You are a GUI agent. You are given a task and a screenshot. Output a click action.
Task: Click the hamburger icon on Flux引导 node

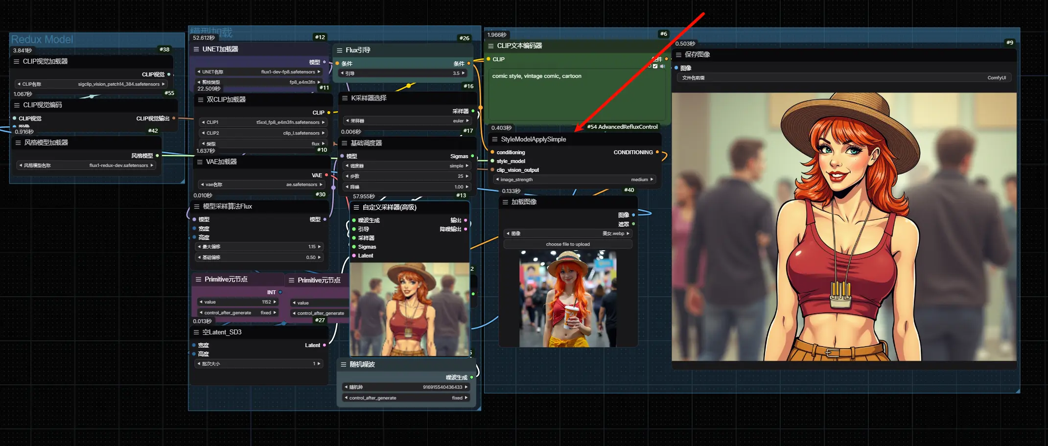pyautogui.click(x=339, y=50)
